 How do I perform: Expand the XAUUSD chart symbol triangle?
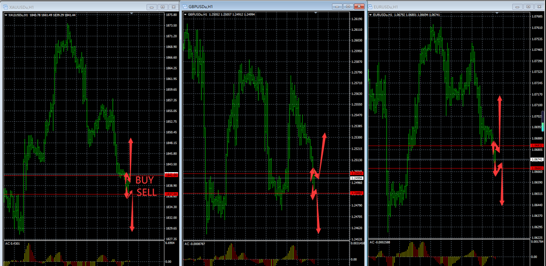(x=5, y=14)
